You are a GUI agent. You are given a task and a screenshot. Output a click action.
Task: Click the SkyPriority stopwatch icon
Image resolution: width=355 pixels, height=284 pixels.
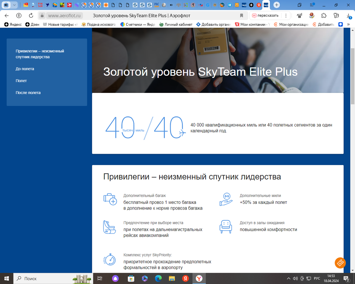click(x=109, y=259)
